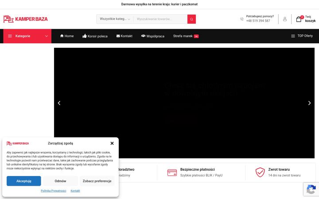The width and height of the screenshot is (319, 199).
Task: Click the black hero slider banner
Action: coord(184,103)
